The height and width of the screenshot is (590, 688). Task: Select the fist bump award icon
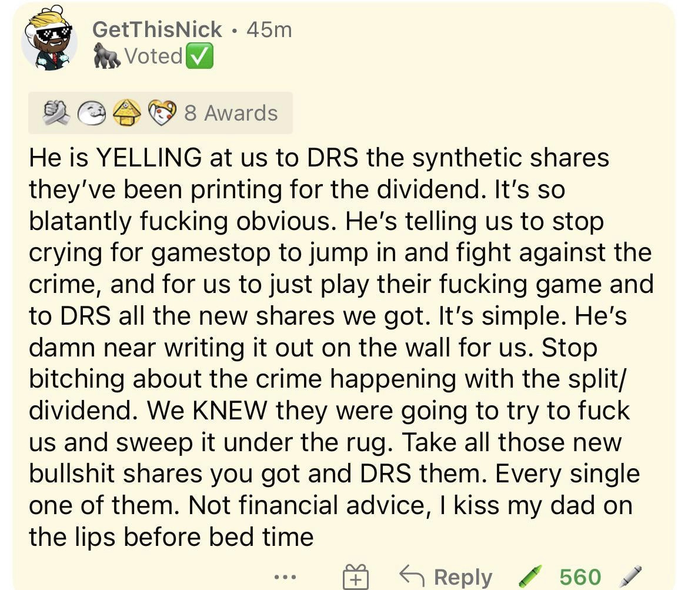click(x=56, y=113)
